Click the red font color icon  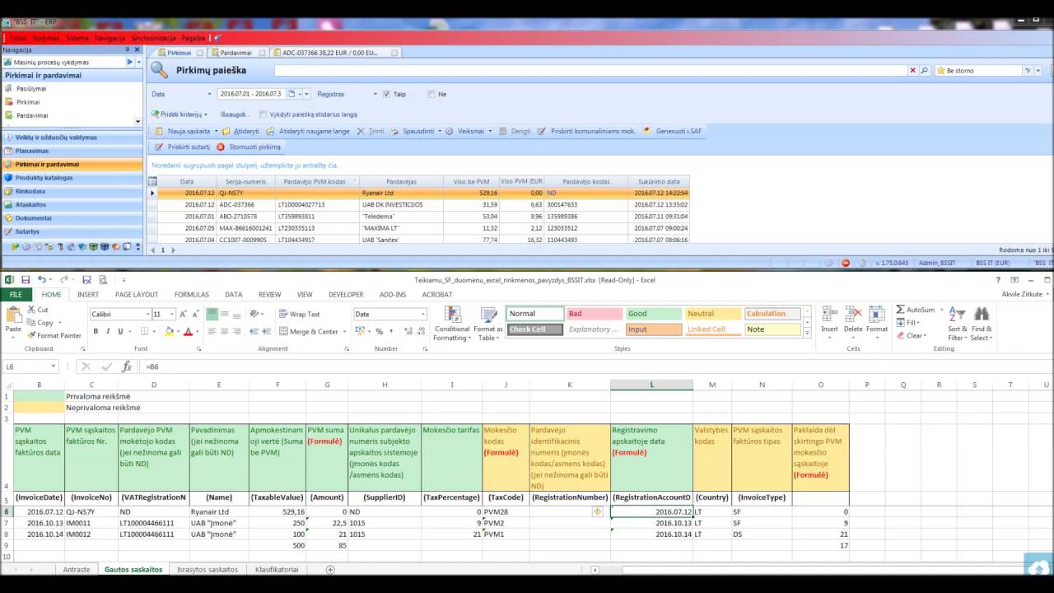tap(187, 331)
